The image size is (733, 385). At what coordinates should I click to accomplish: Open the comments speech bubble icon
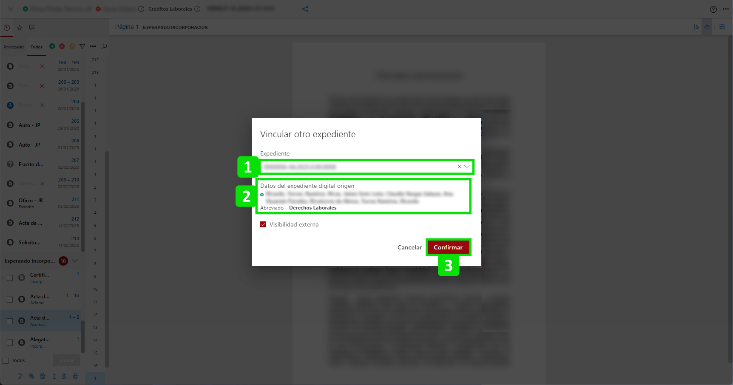32,28
